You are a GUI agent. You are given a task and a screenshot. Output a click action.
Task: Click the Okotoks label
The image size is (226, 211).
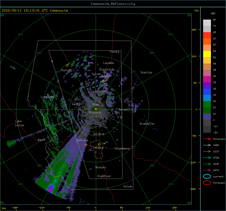[x=101, y=167]
